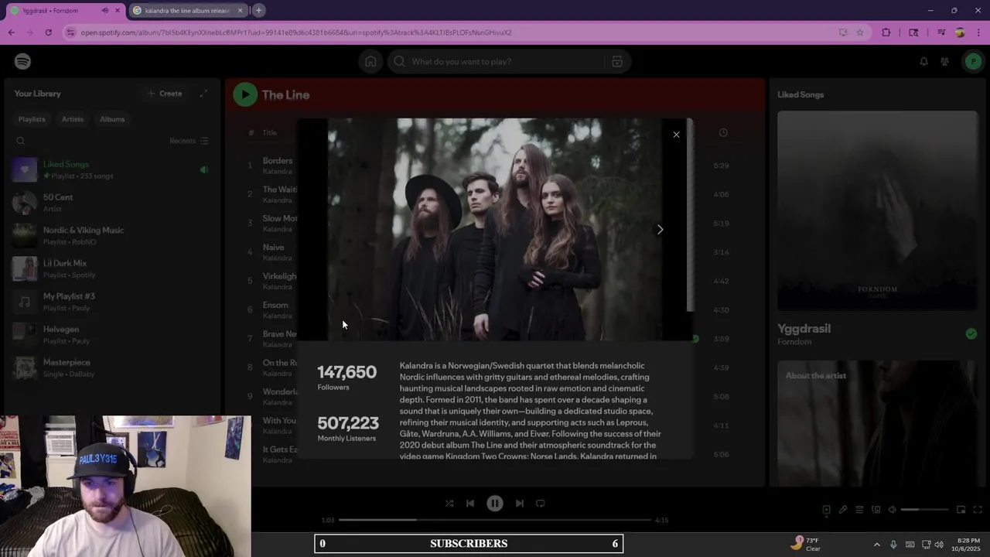The width and height of the screenshot is (990, 557).
Task: Open Yggdrasil song title link
Action: point(804,329)
